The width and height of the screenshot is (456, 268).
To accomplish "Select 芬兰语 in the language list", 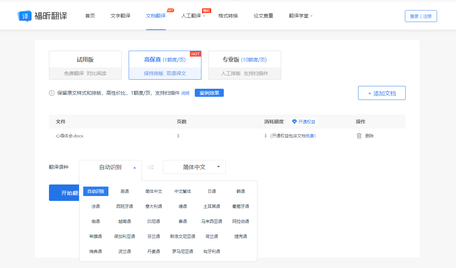I will pyautogui.click(x=154, y=237).
